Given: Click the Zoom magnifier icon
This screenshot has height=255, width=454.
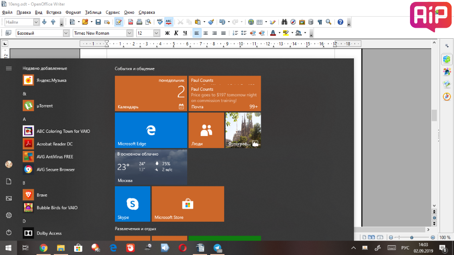Looking at the screenshot, I should pyautogui.click(x=328, y=22).
